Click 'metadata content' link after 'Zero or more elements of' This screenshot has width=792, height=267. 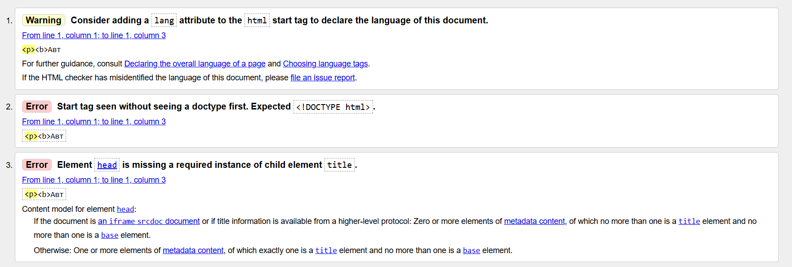click(534, 221)
